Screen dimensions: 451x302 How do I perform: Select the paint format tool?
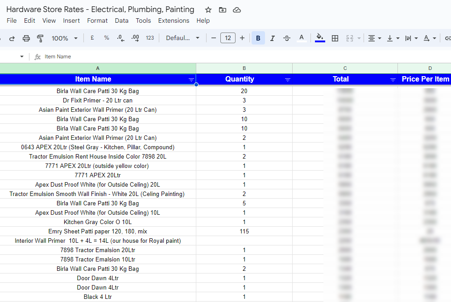[x=40, y=38]
